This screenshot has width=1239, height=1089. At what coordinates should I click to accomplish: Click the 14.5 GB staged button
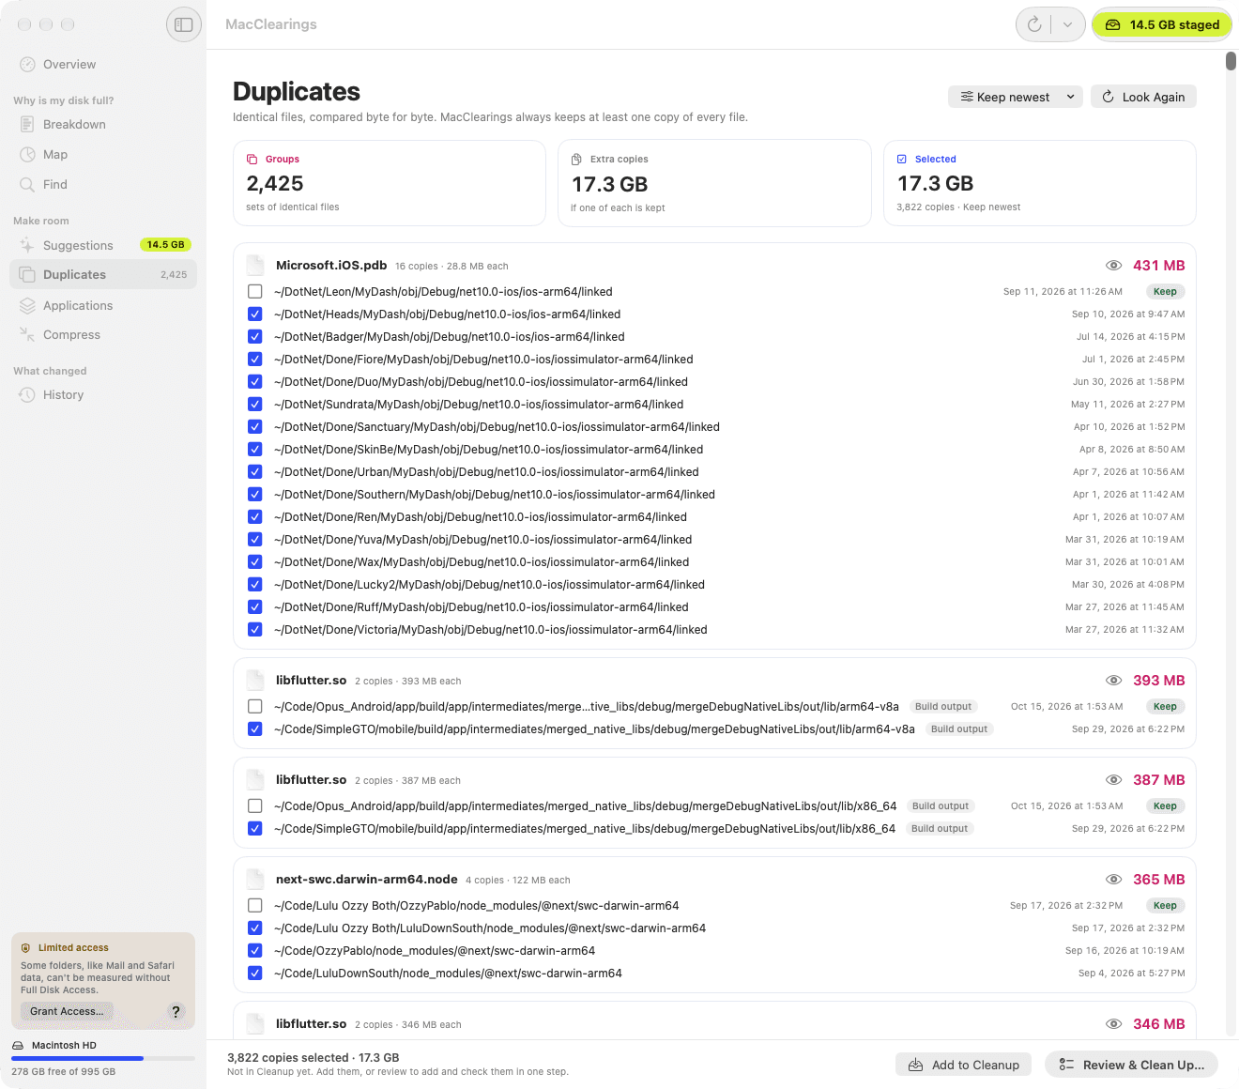pos(1162,24)
